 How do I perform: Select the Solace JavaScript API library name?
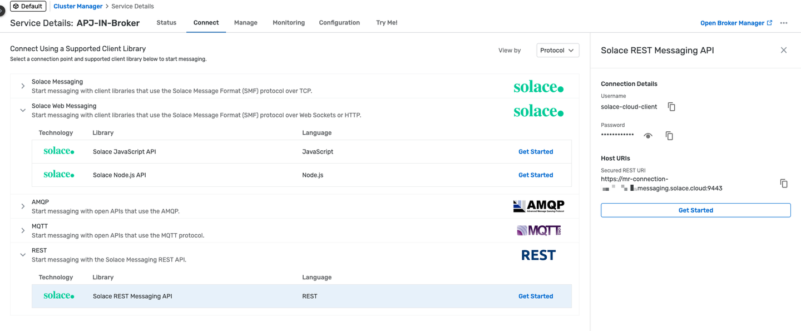(124, 151)
